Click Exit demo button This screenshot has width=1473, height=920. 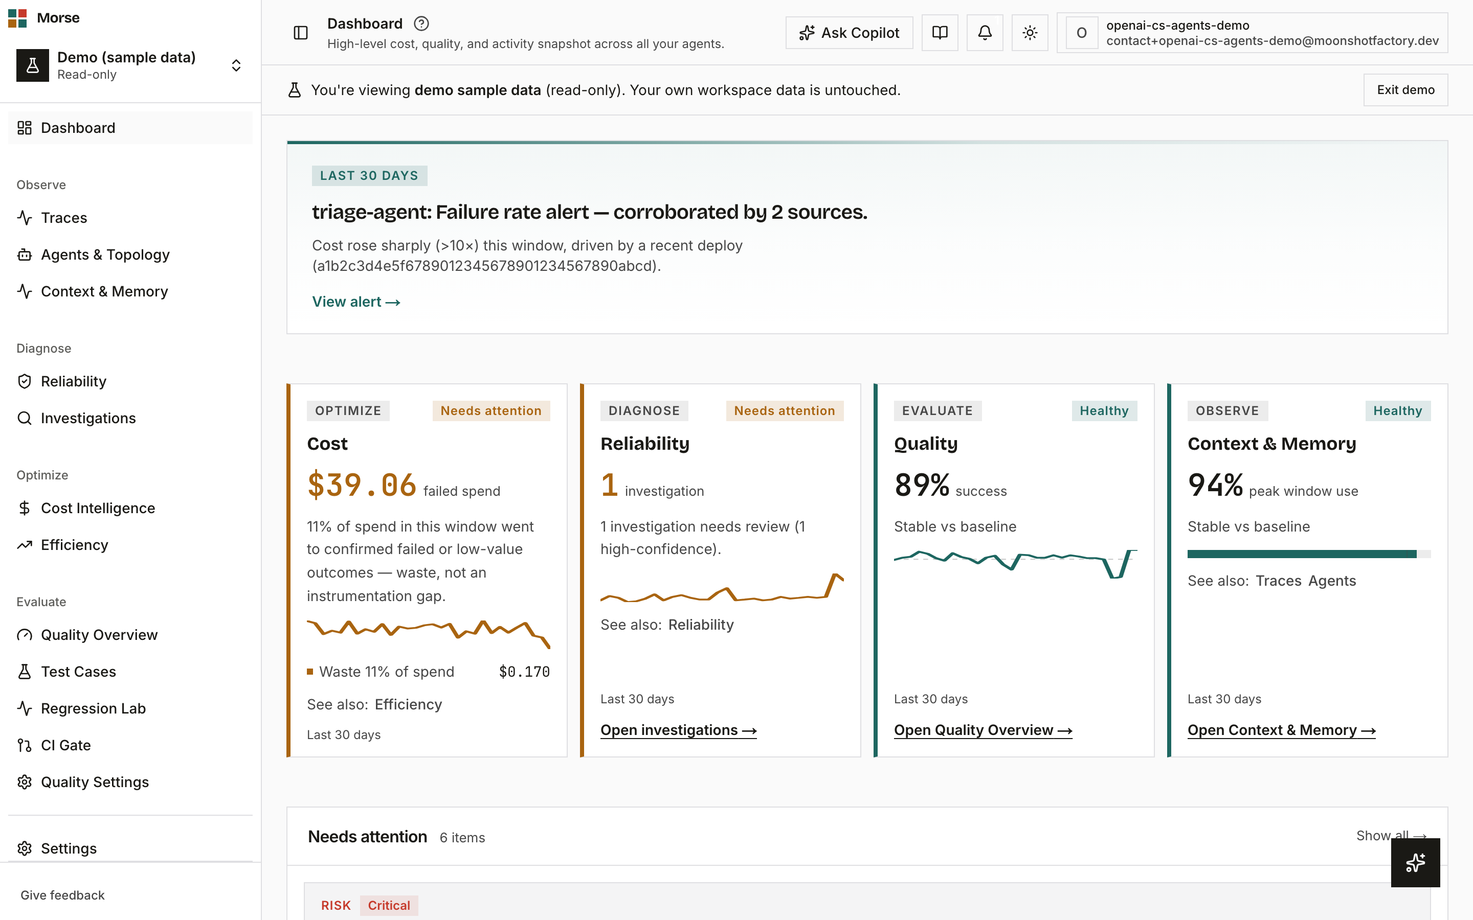pyautogui.click(x=1405, y=90)
